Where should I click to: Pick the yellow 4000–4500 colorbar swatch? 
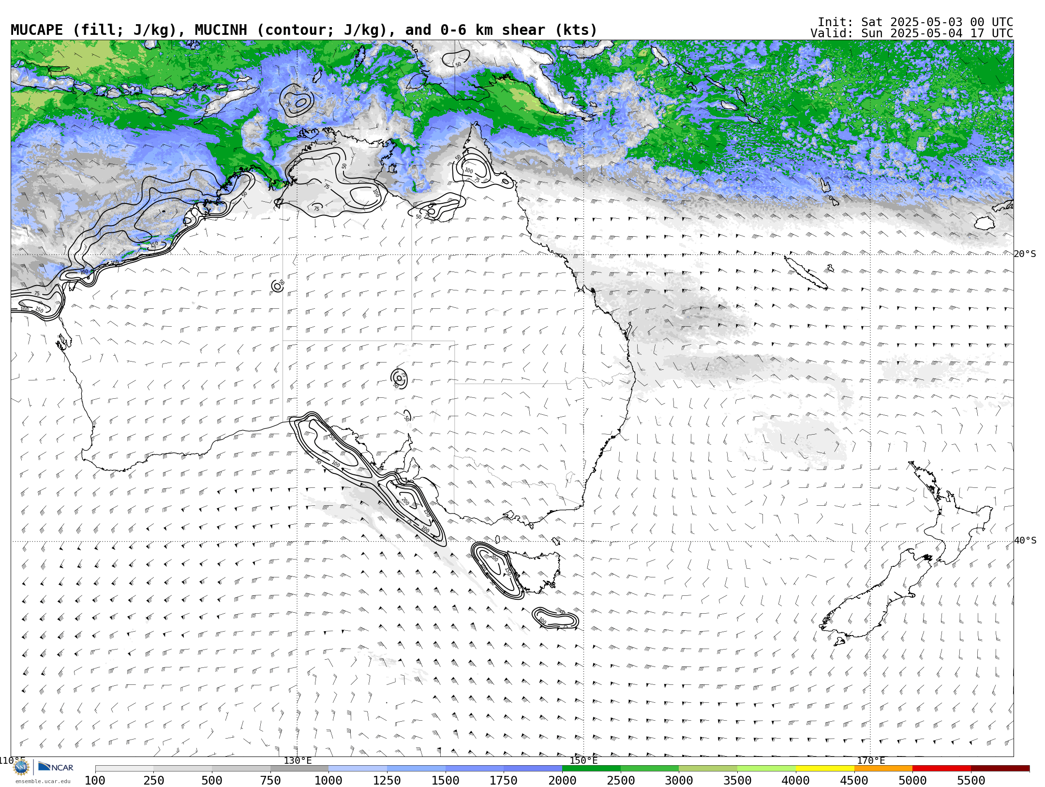tap(825, 769)
